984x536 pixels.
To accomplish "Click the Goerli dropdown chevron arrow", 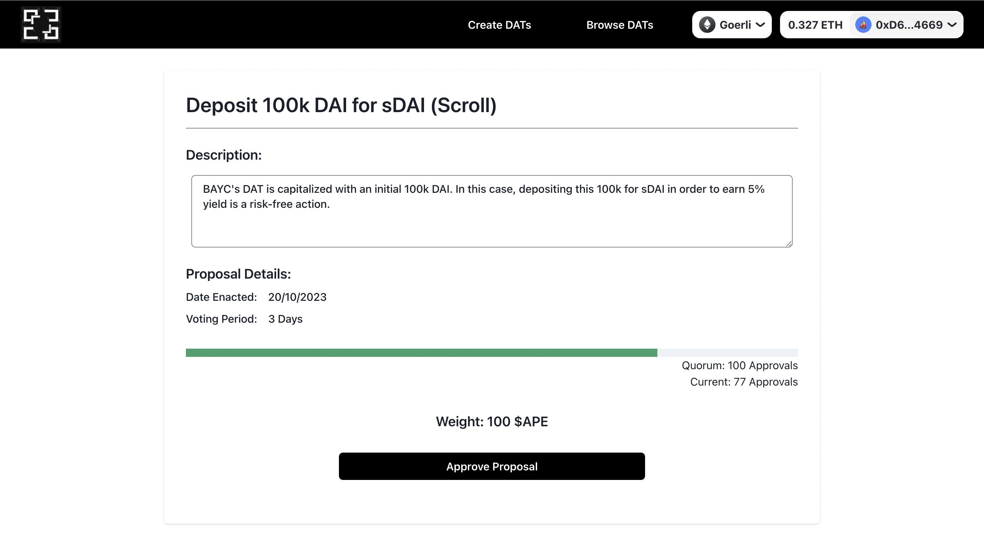I will pyautogui.click(x=760, y=25).
